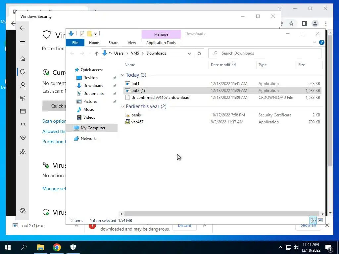Open arrow next to Discard button
Image resolution: width=339 pixels, height=254 pixels.
205,226
